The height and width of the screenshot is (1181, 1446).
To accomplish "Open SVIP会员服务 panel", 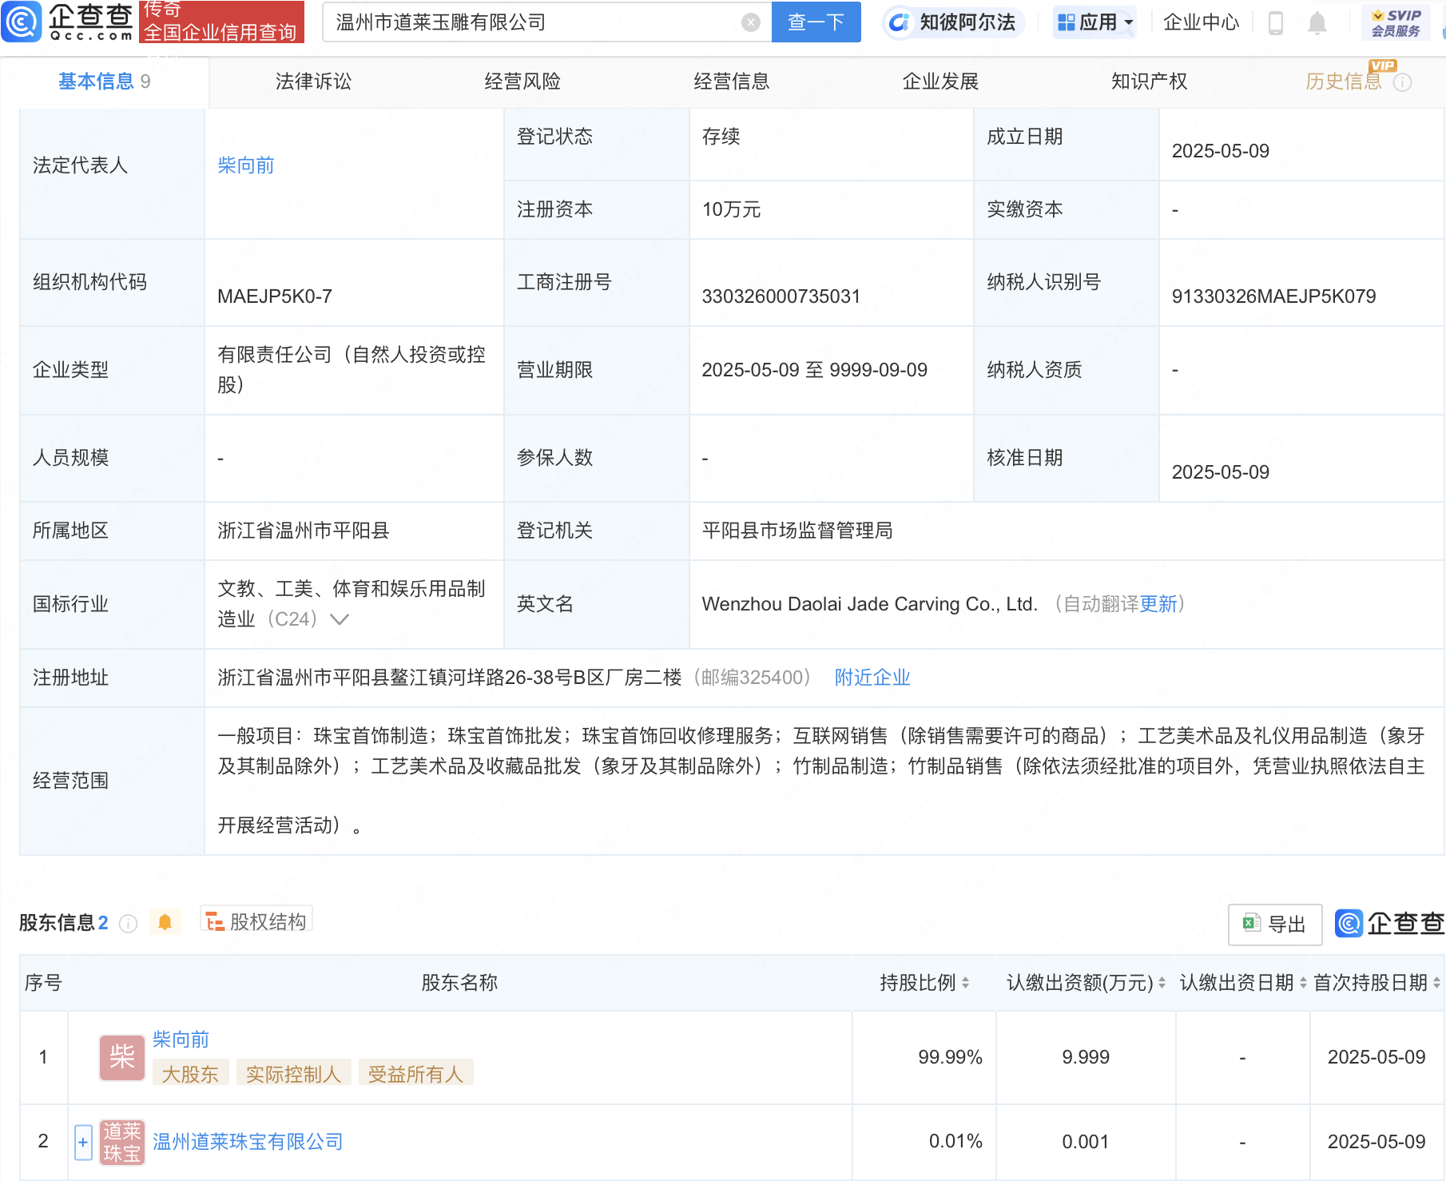I will [1393, 22].
